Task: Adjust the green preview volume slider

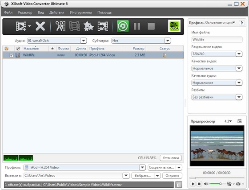Action: tap(217, 184)
